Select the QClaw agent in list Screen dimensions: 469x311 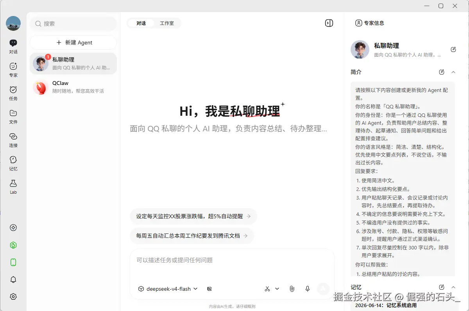[x=73, y=87]
